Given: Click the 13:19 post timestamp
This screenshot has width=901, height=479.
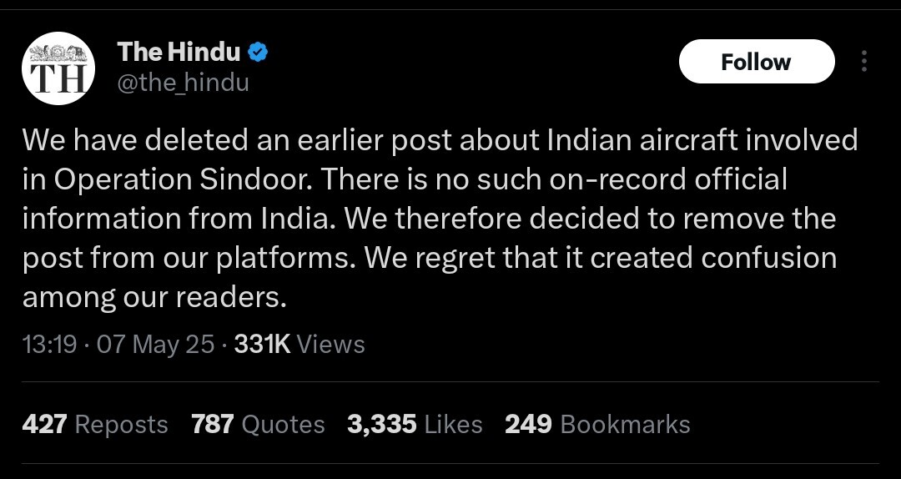Looking at the screenshot, I should (49, 345).
